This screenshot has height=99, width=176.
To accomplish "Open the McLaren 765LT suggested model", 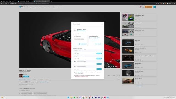I will [139, 65].
